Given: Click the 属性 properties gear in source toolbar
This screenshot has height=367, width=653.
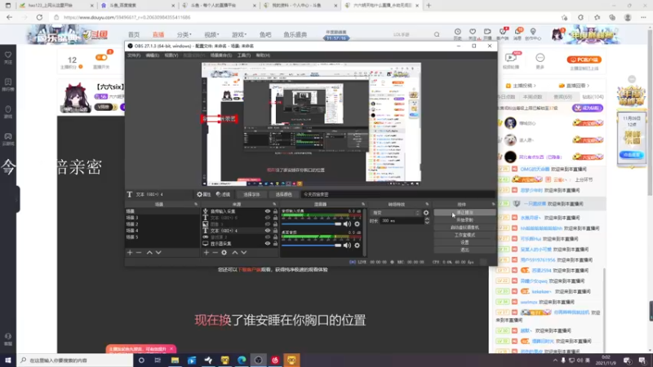Looking at the screenshot, I should [203, 194].
